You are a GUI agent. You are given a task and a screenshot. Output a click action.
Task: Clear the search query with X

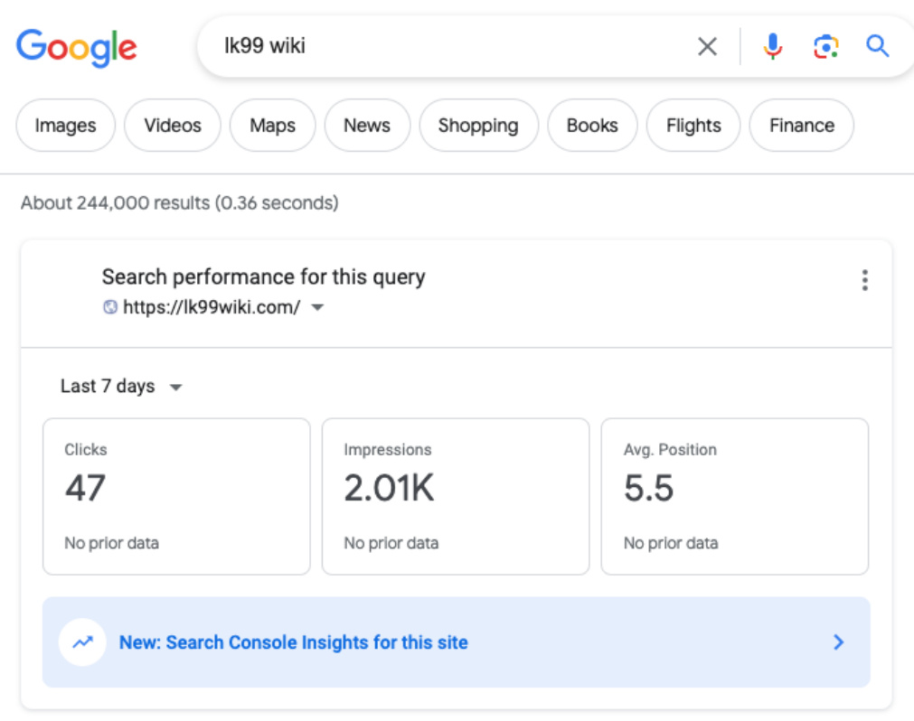point(707,46)
